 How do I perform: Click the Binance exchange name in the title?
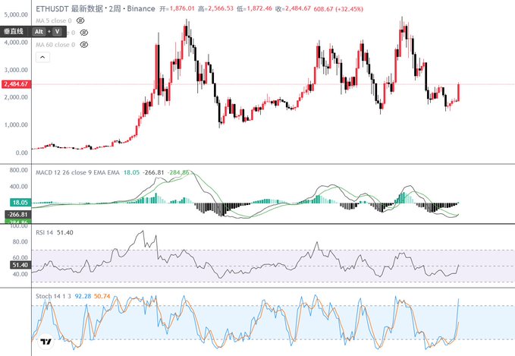pos(141,8)
